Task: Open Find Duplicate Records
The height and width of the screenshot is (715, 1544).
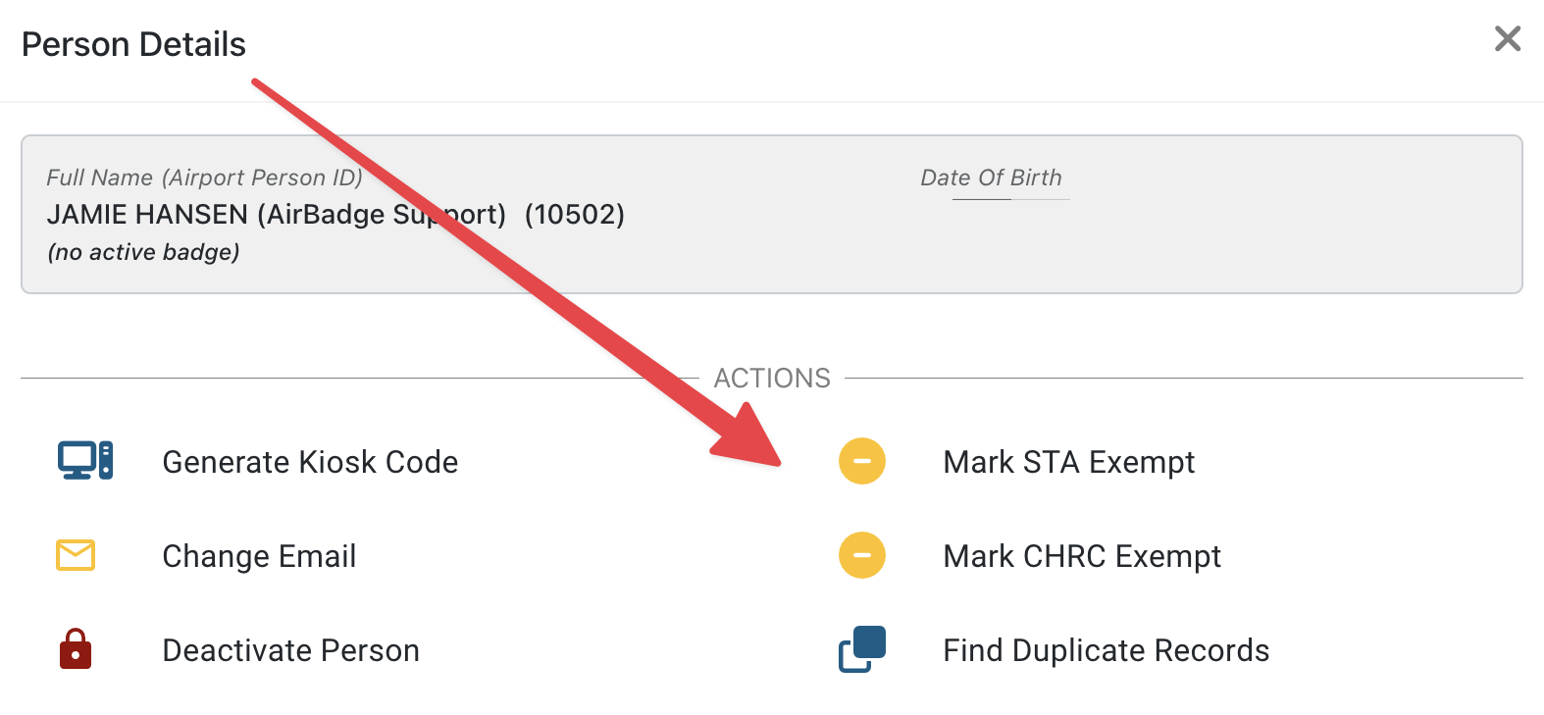Action: coord(1106,650)
